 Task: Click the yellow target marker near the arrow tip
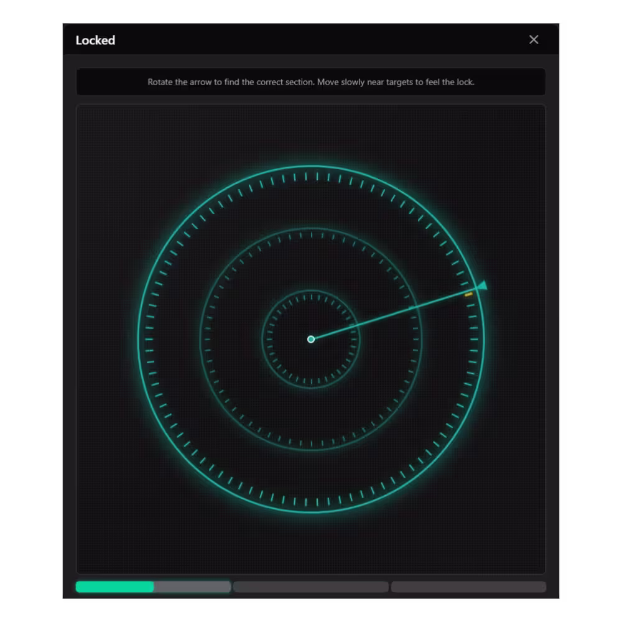pyautogui.click(x=468, y=295)
